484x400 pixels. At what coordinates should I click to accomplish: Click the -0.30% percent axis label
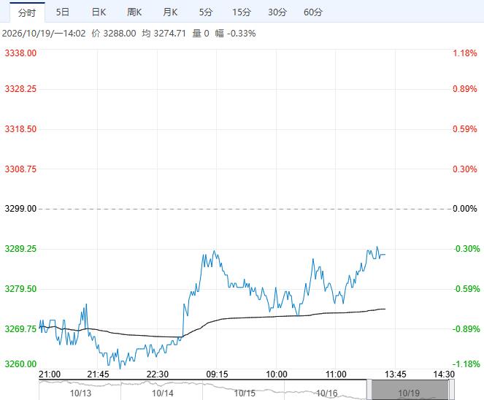pos(466,249)
